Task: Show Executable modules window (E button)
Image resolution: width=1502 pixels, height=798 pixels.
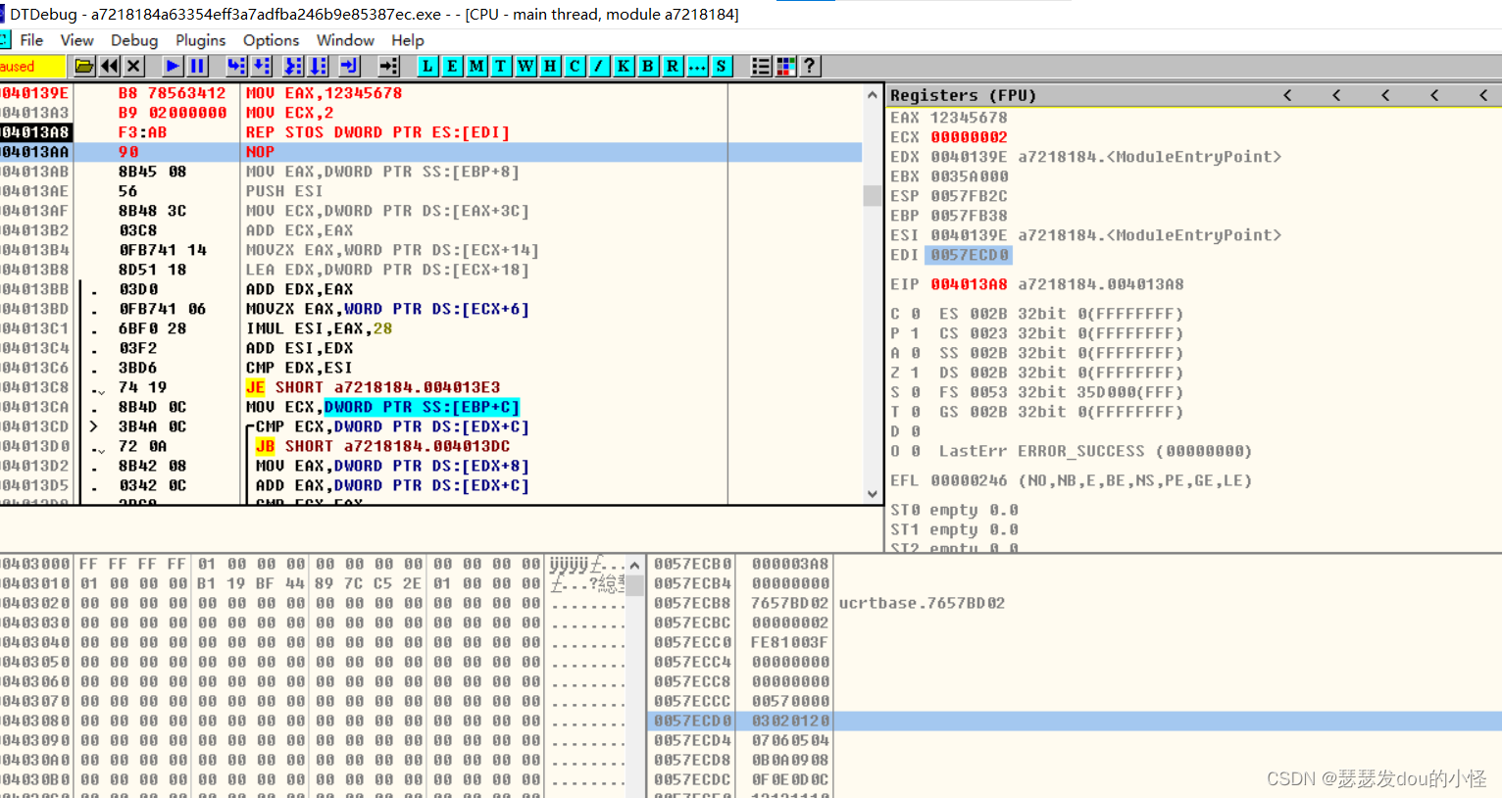Action: click(452, 67)
